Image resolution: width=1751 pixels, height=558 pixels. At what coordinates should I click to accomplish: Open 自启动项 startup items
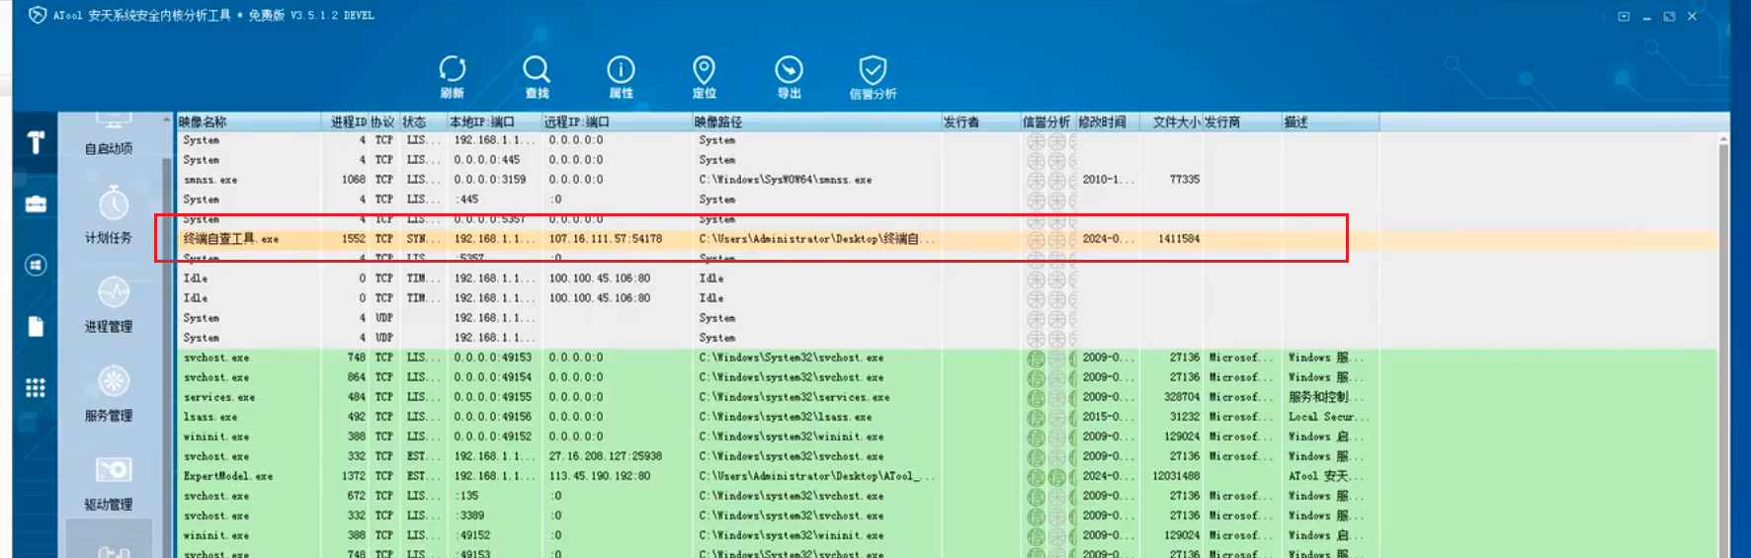pos(109,135)
